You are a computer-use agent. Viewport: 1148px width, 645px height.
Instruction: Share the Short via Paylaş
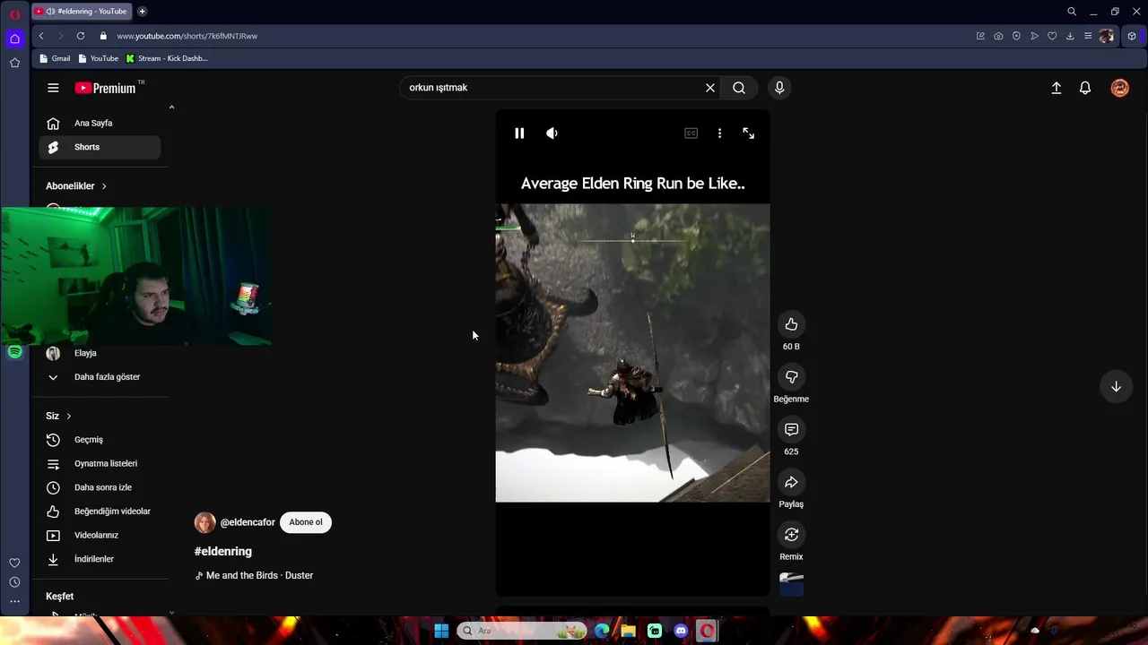pyautogui.click(x=791, y=482)
